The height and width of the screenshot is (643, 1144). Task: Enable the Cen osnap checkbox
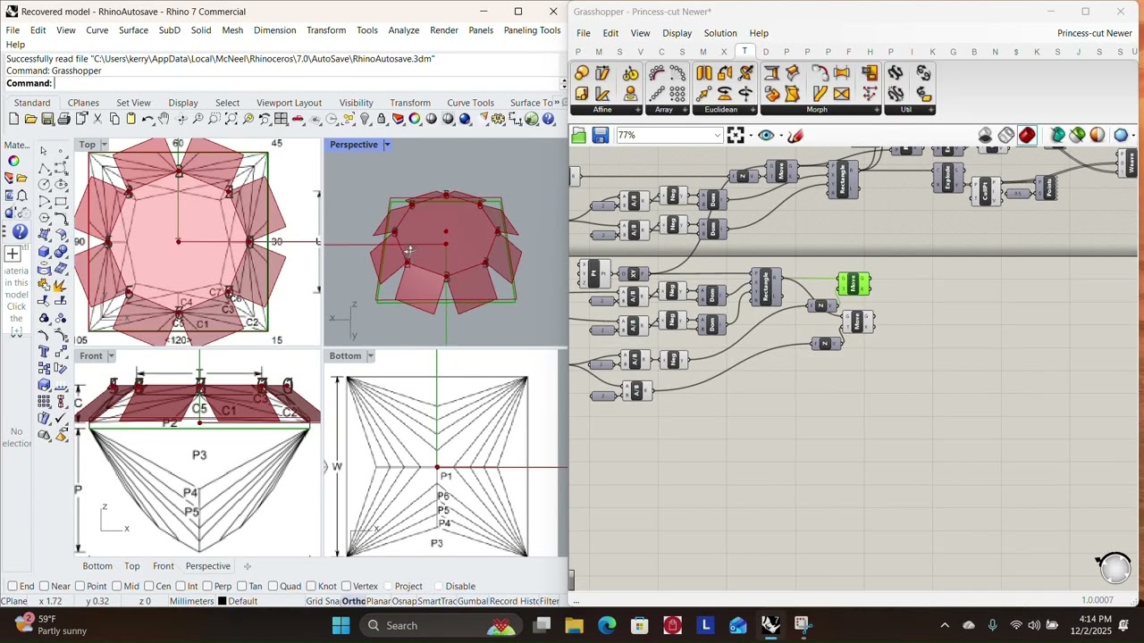pyautogui.click(x=148, y=586)
